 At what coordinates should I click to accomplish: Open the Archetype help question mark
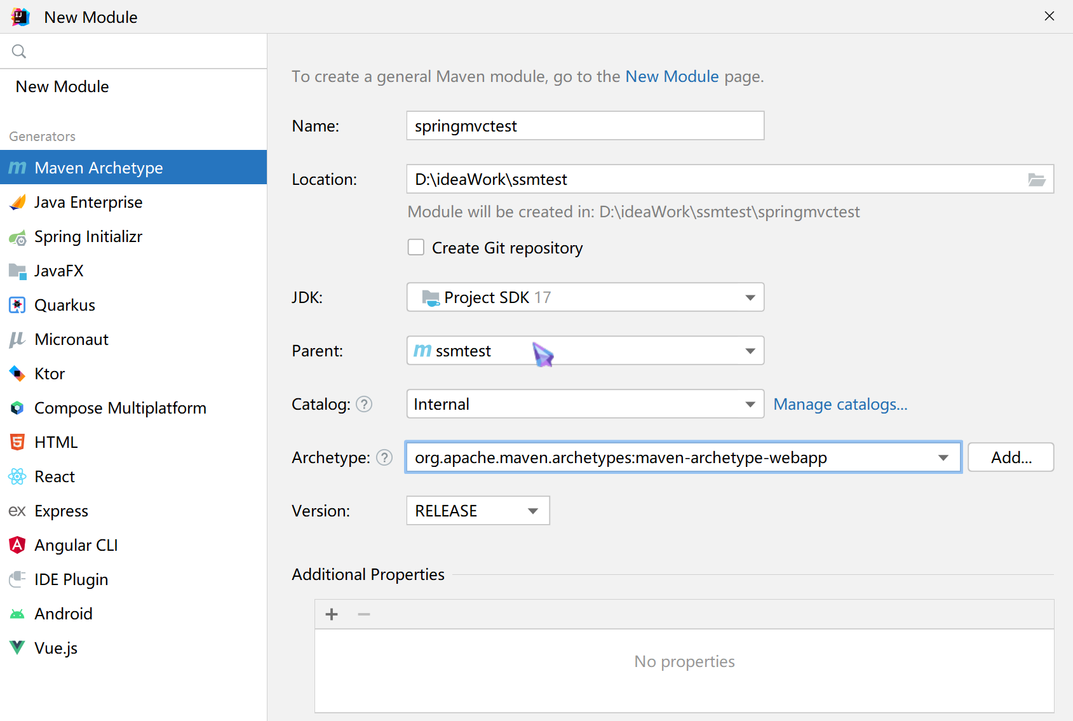[384, 457]
